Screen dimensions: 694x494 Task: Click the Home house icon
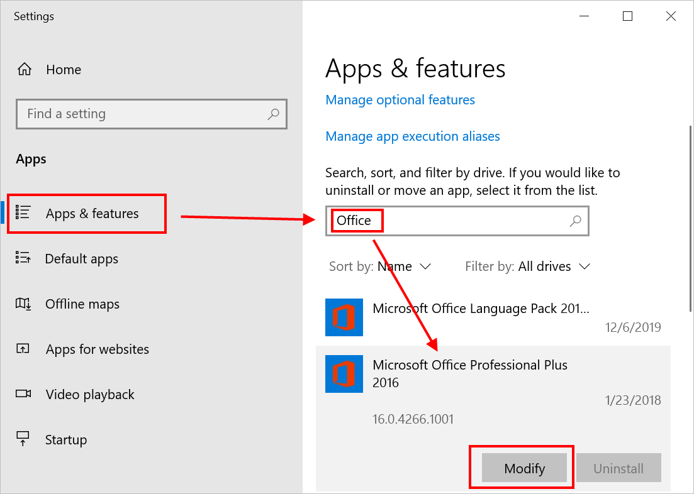24,70
